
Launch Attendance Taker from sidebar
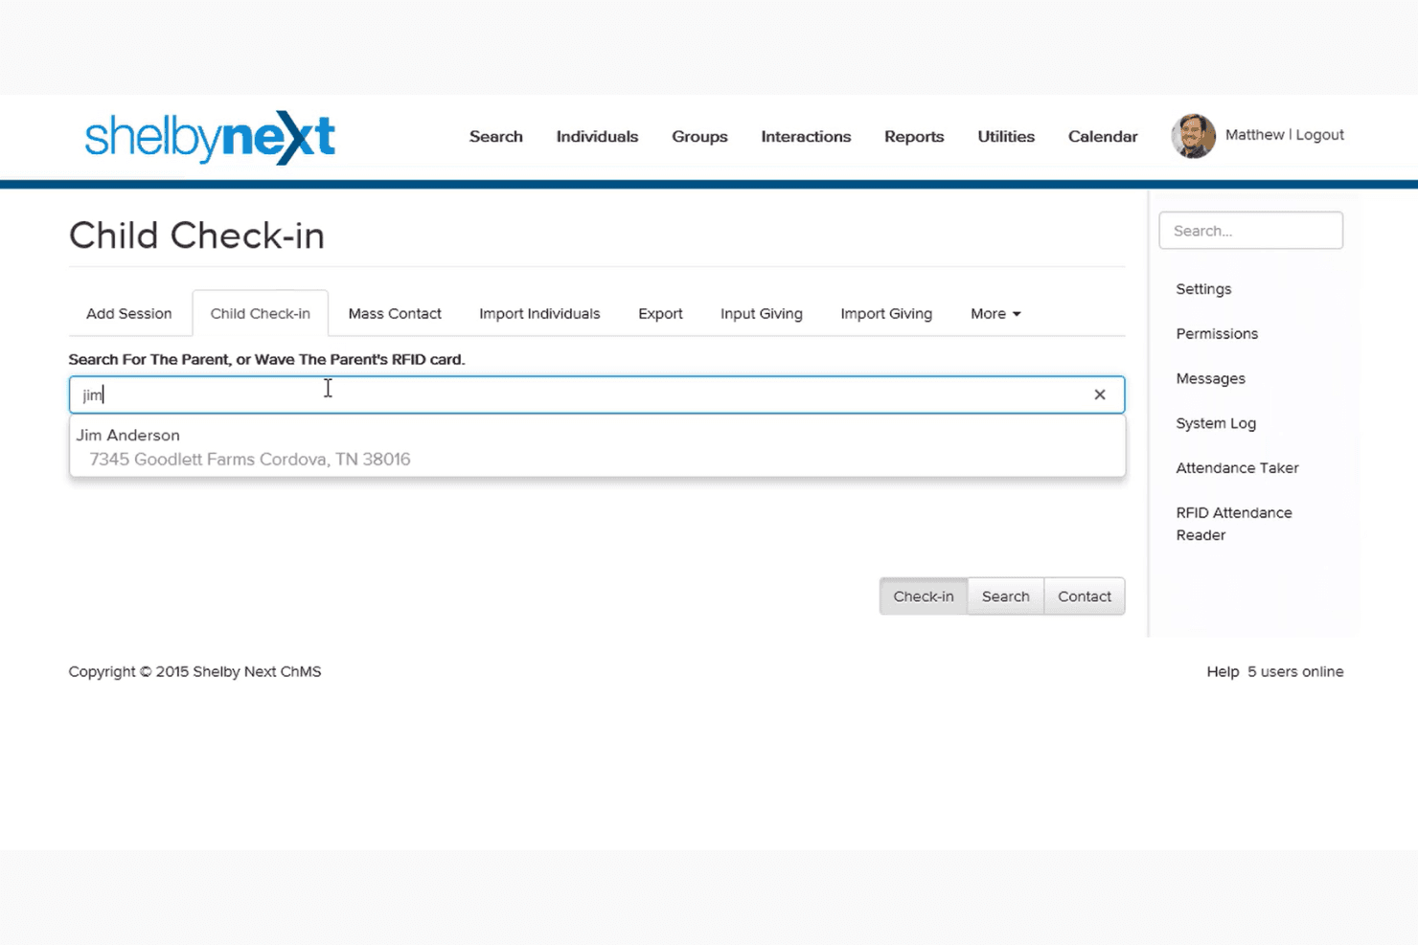1238,468
